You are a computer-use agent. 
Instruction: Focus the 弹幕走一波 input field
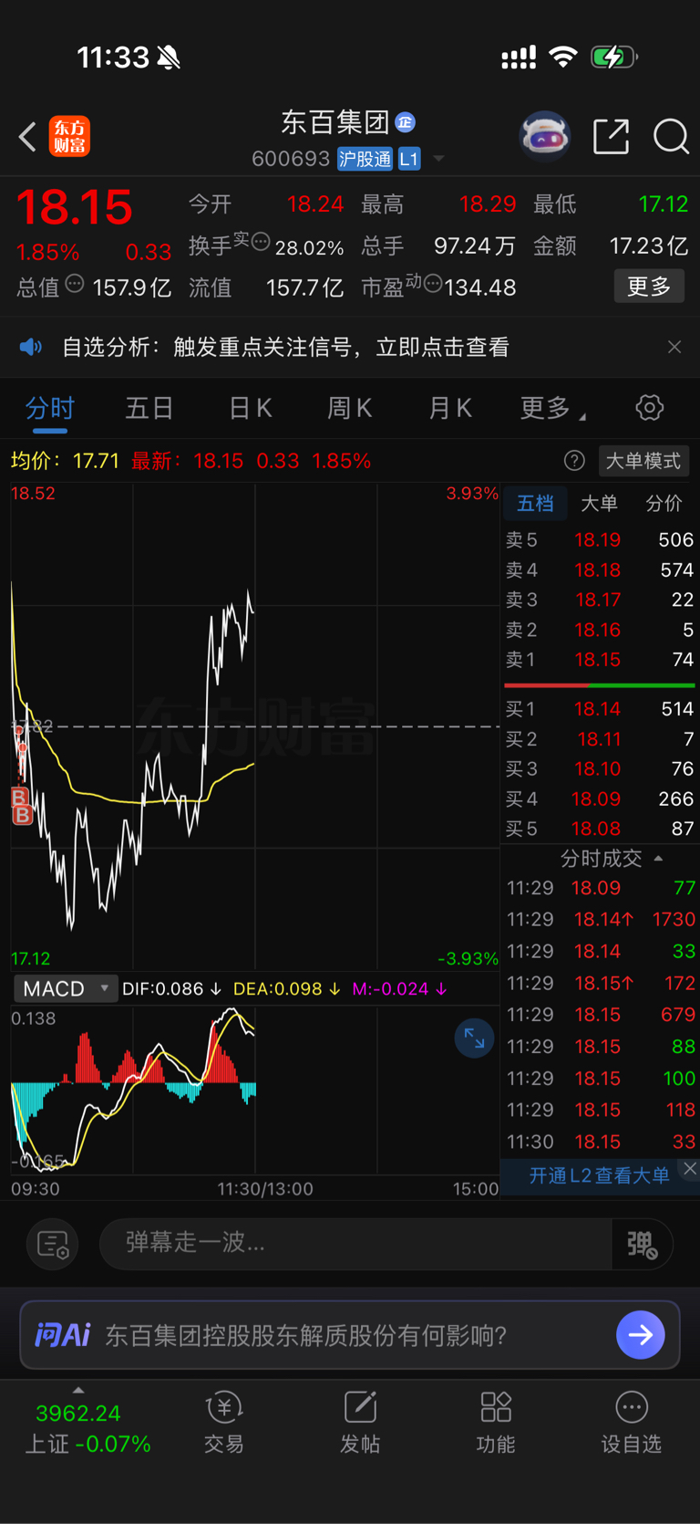point(355,1243)
